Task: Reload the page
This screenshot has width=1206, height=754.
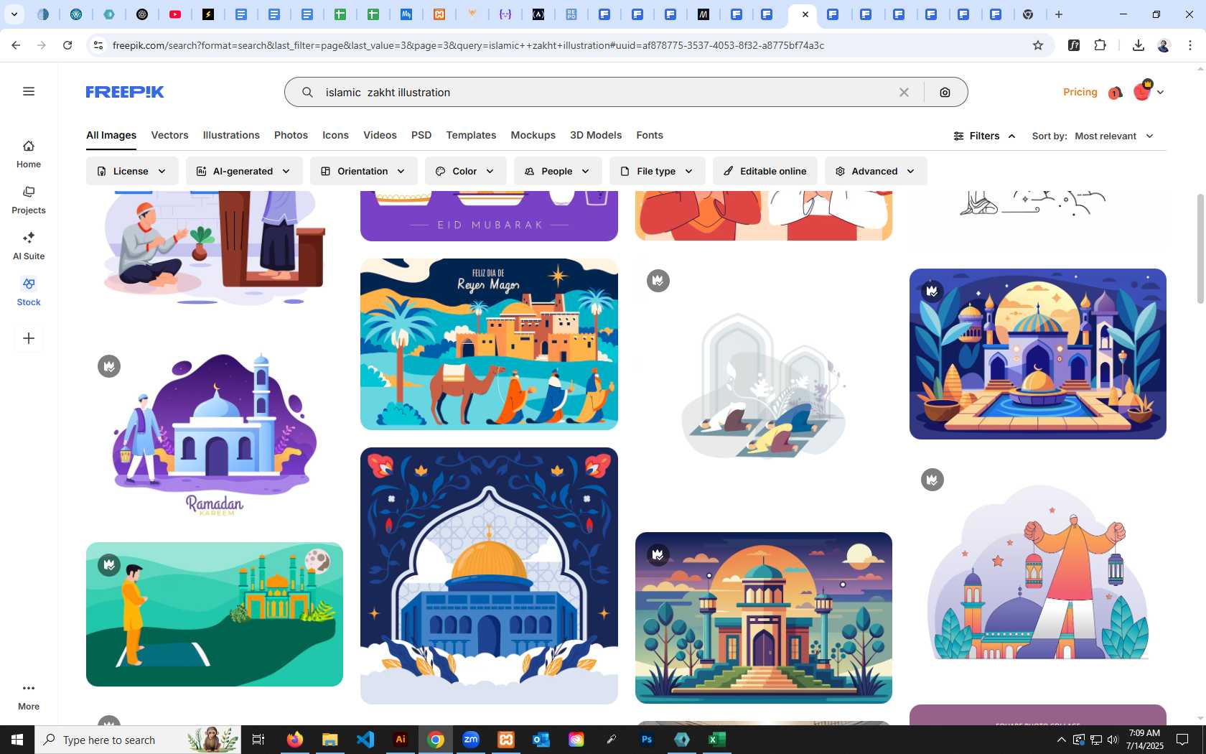Action: (x=67, y=45)
